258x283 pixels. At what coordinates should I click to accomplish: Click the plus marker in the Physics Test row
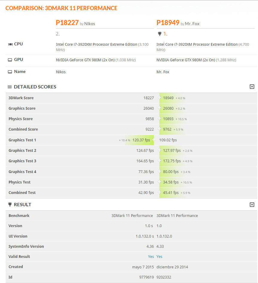tap(159, 182)
